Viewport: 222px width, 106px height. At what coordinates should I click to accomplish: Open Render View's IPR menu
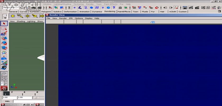click(x=71, y=18)
